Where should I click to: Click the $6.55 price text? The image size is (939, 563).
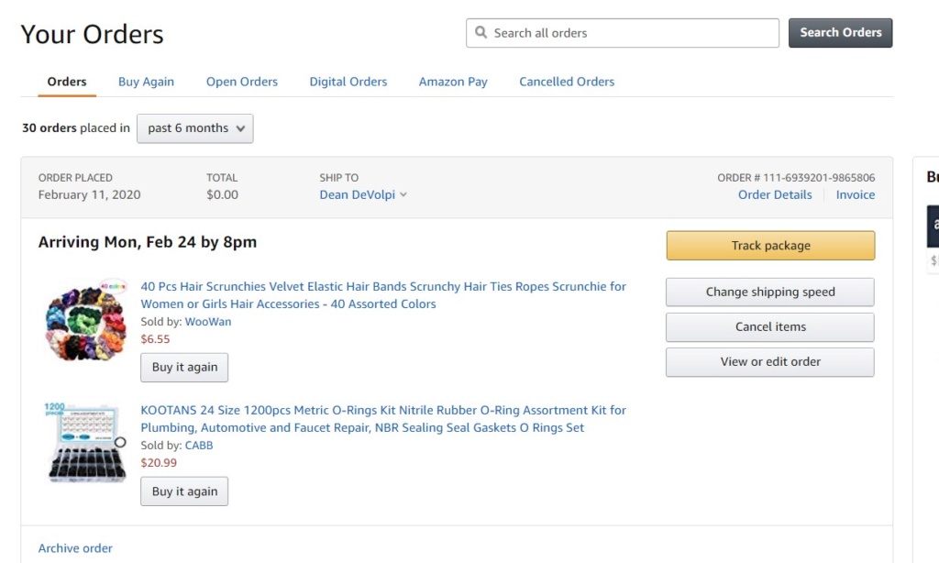(155, 339)
